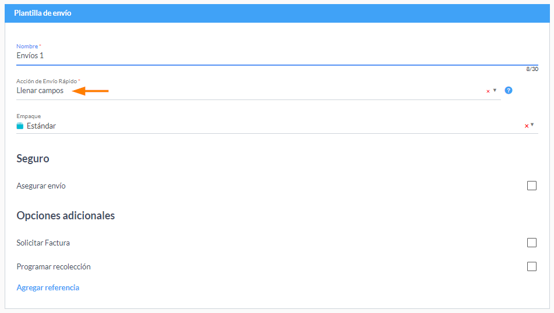Viewport: 554px width, 313px height.
Task: Clear the Acción de Envío Rápido selection
Action: pyautogui.click(x=488, y=91)
